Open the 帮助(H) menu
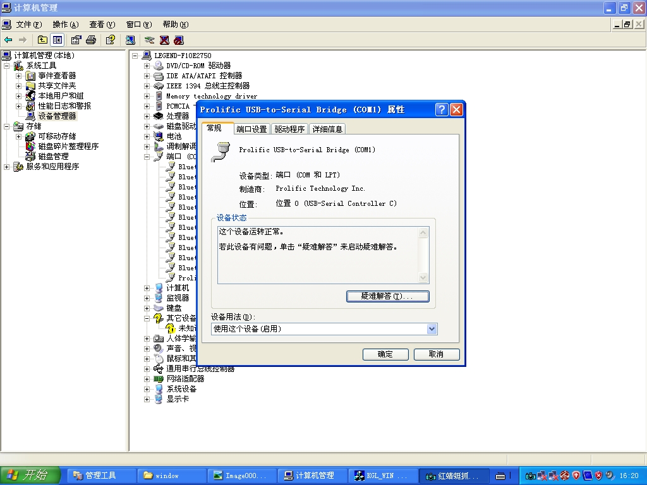The height and width of the screenshot is (485, 647). tap(176, 25)
